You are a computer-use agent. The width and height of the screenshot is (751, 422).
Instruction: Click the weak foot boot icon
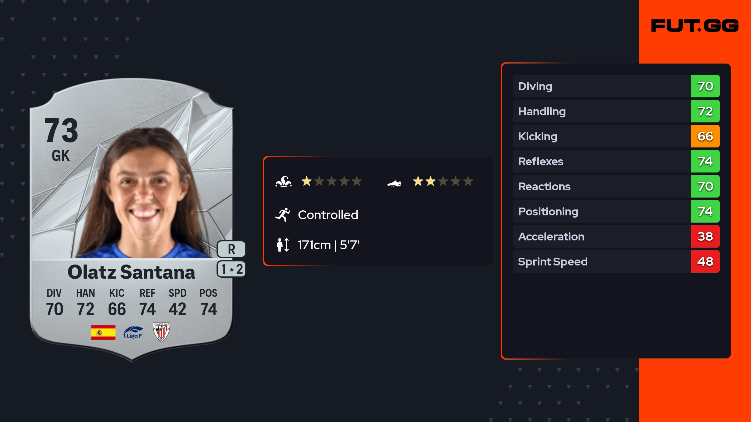click(x=394, y=183)
